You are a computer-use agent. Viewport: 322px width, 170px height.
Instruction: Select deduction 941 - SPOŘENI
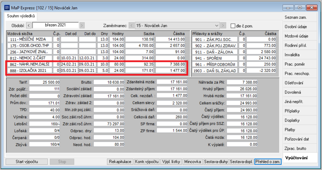tap(234, 58)
